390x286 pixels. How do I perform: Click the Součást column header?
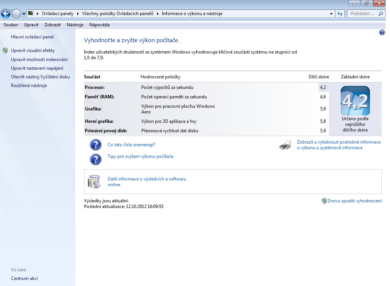pyautogui.click(x=92, y=77)
